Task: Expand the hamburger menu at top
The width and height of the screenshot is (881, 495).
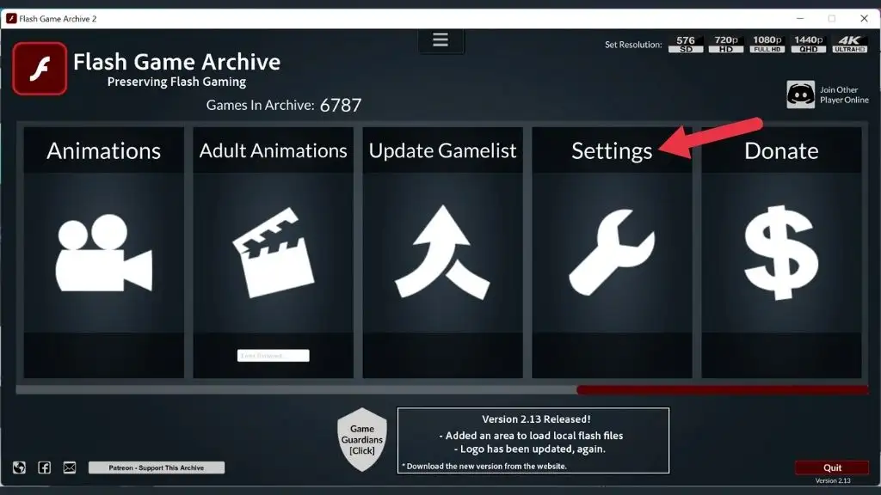Action: (x=440, y=40)
